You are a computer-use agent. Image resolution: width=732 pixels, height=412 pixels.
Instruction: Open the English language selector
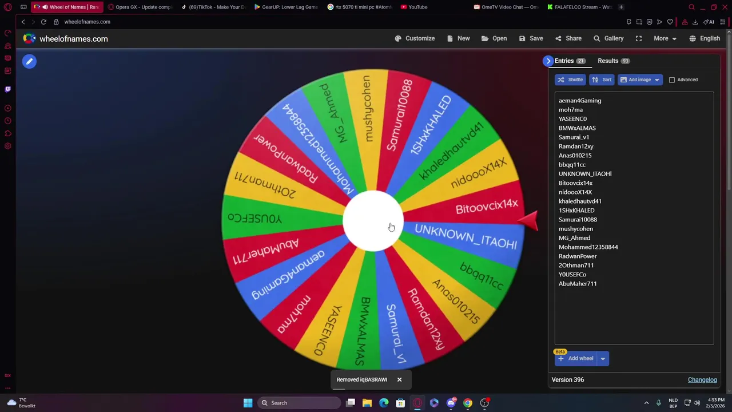coord(705,38)
